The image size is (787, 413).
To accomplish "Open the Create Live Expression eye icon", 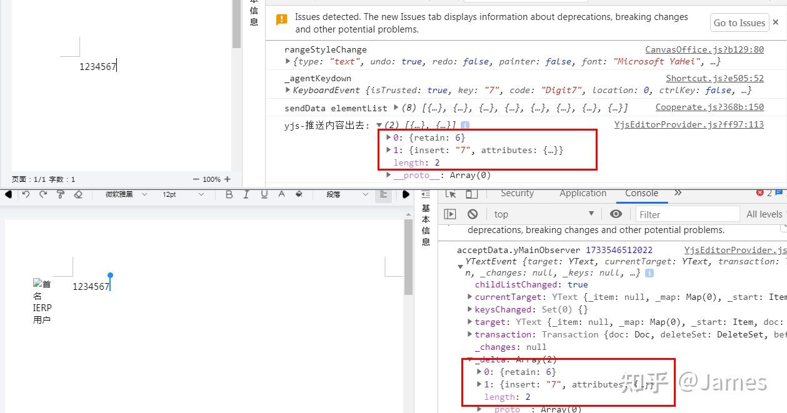I will [616, 214].
